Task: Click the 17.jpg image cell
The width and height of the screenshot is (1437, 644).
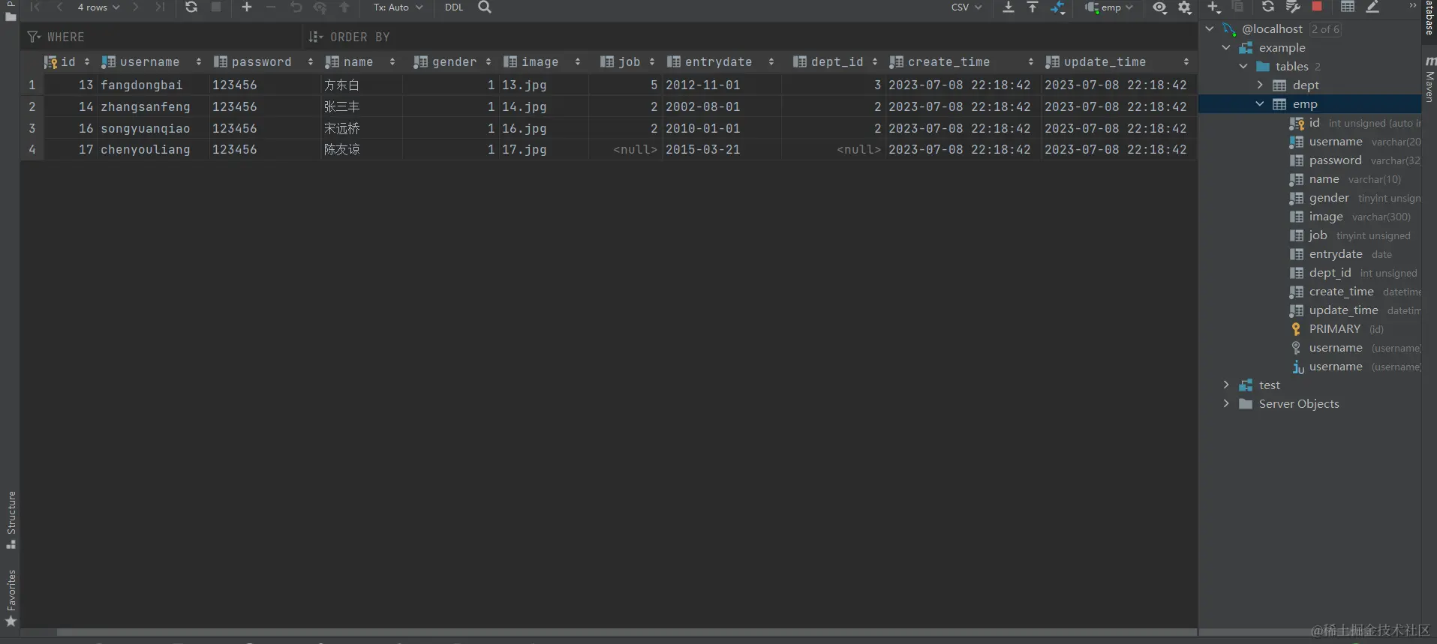Action: pos(543,149)
